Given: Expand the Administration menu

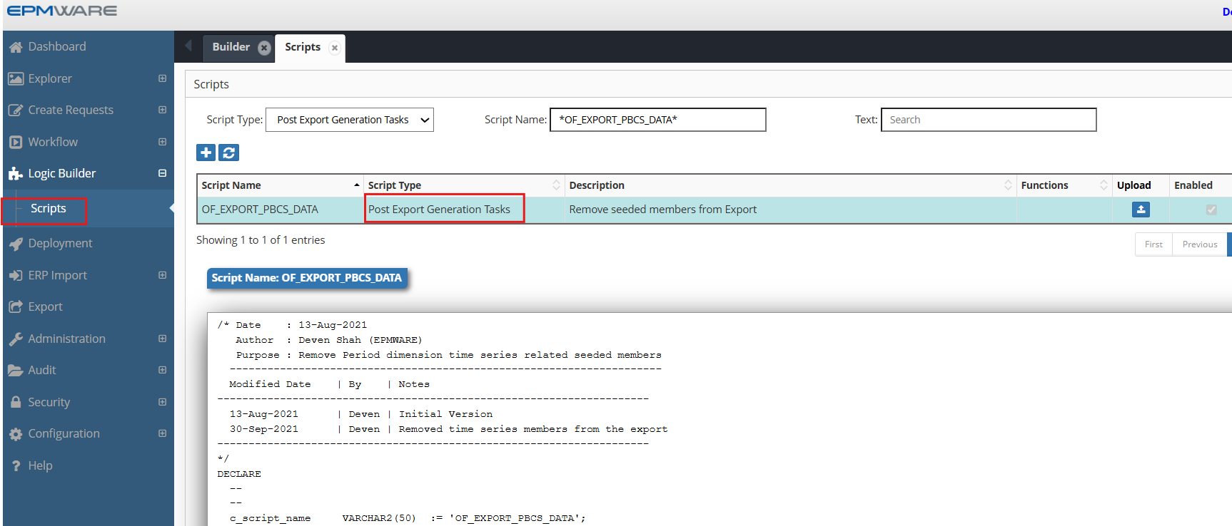Looking at the screenshot, I should (162, 339).
